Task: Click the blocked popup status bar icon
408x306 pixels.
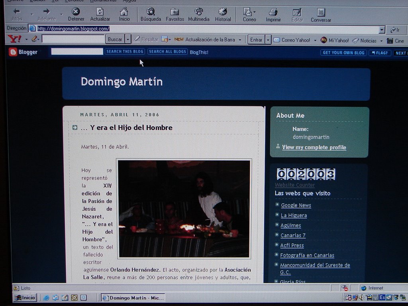Action: coord(345,288)
